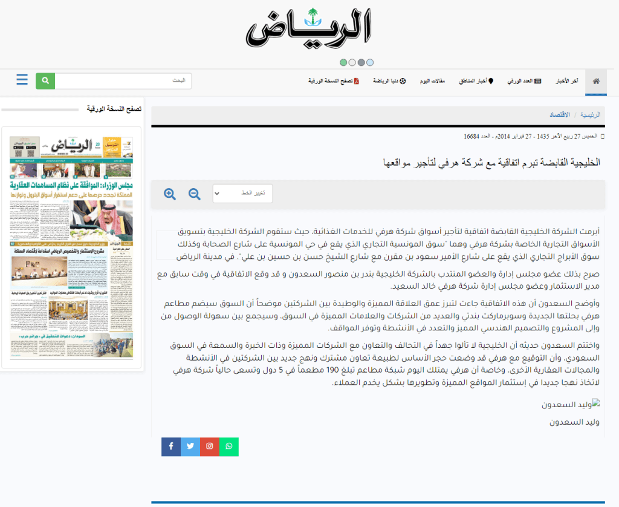Select the light blue color theme dot
The image size is (619, 507).
click(x=370, y=62)
